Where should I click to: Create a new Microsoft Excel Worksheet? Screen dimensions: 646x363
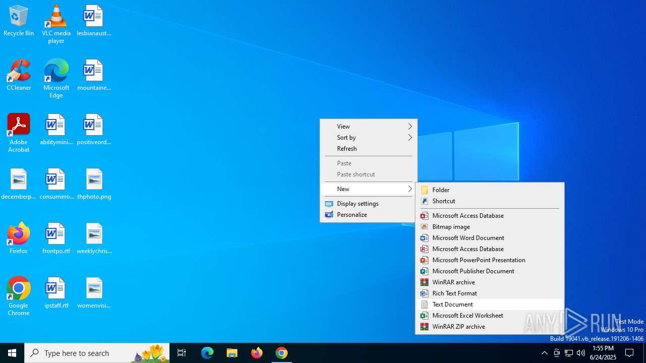[x=490, y=316]
